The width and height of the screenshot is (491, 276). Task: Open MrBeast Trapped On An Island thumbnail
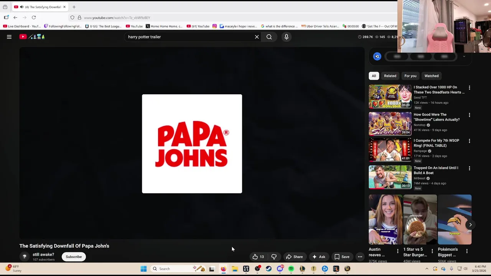click(390, 177)
